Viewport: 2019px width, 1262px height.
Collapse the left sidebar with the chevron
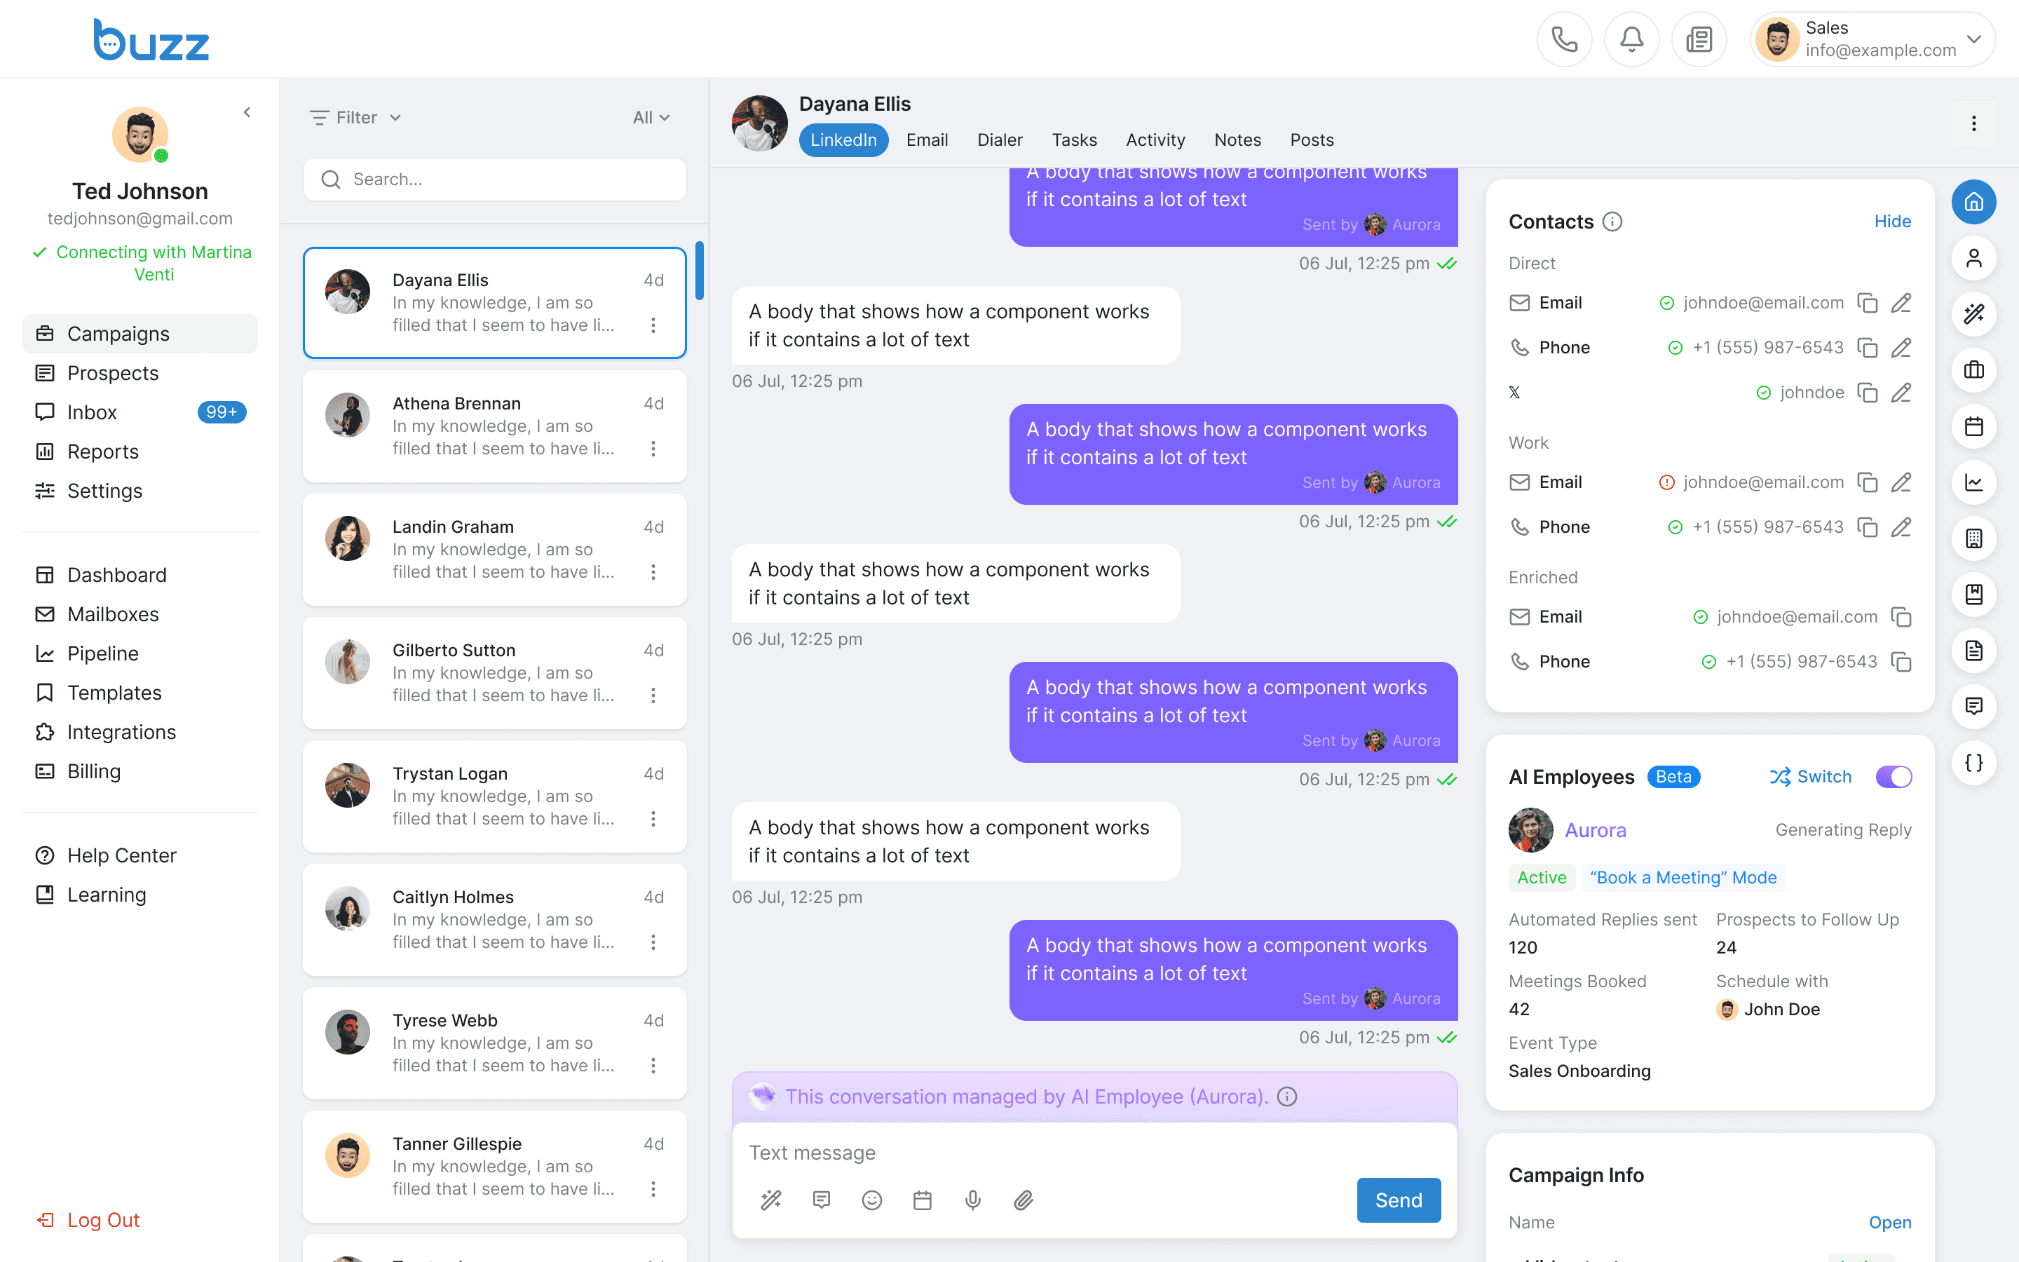coord(247,112)
